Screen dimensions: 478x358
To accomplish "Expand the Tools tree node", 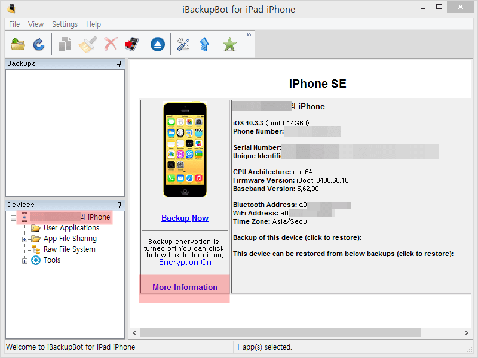I will coord(25,260).
